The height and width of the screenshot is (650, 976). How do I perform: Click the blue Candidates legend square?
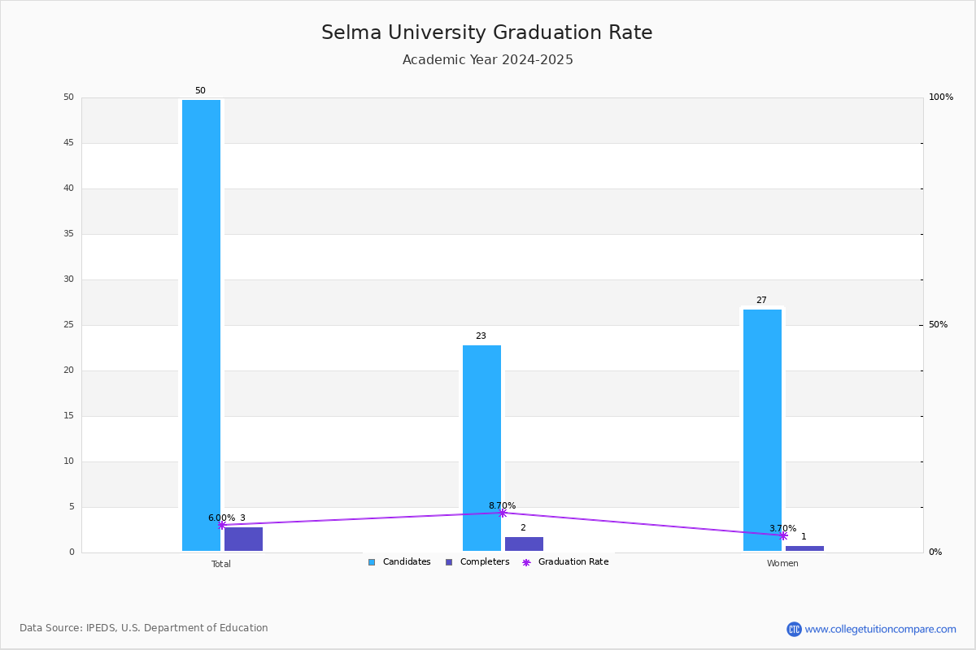372,562
